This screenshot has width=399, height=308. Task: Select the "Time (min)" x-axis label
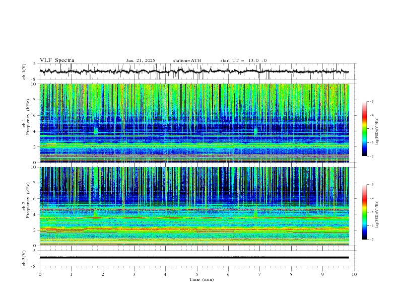tap(202, 279)
